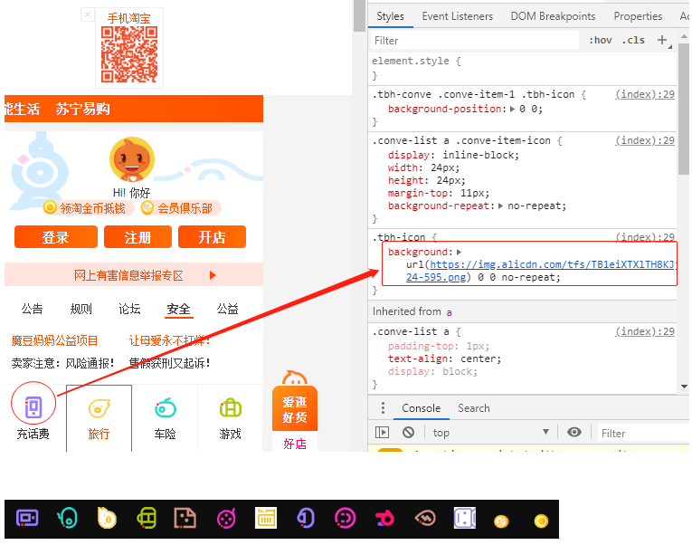Switch to the DOM Breakpoints tab
Viewport: 692px width, 545px height.
[x=553, y=16]
